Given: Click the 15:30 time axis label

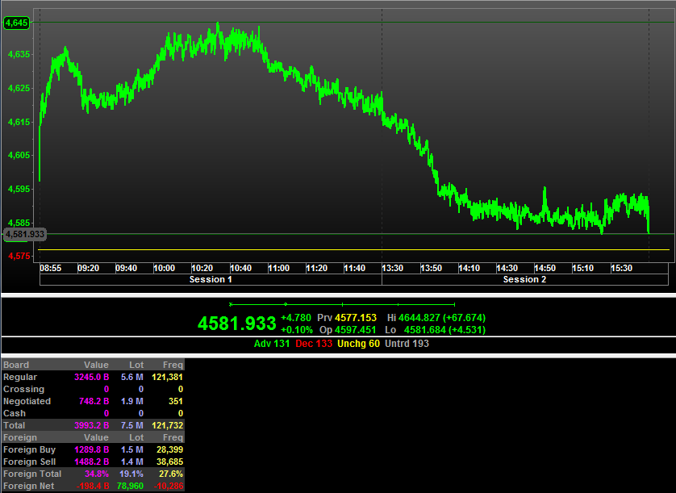Looking at the screenshot, I should click(621, 268).
